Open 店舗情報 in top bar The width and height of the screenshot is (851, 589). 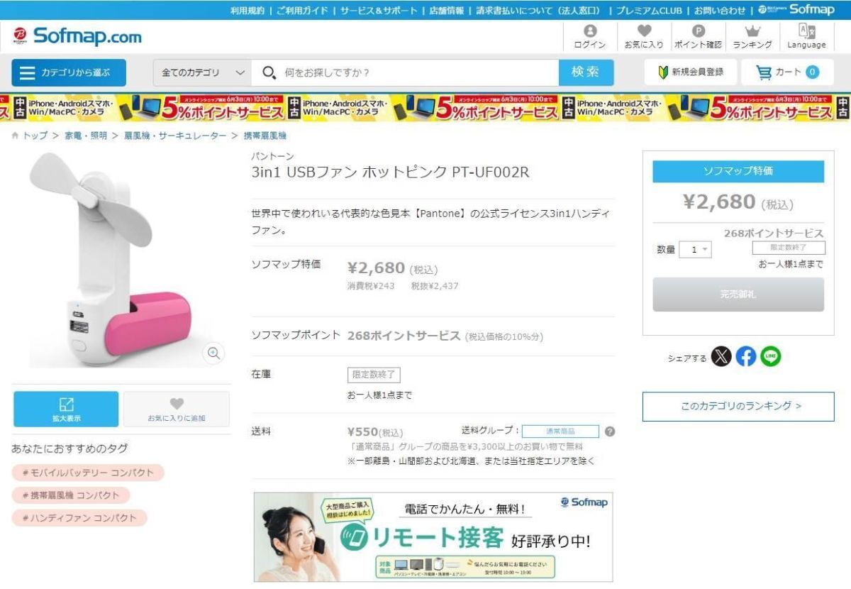coord(447,11)
